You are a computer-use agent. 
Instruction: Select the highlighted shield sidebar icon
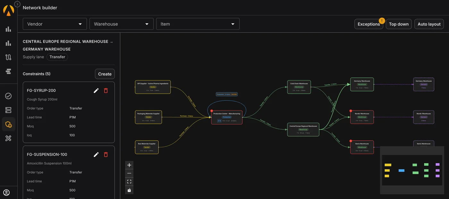tap(8, 124)
